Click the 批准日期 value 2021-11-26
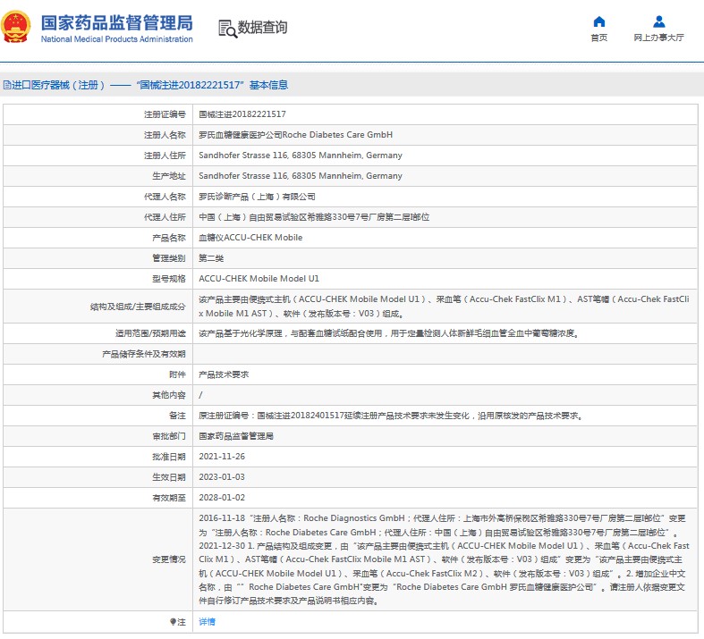Viewport: 704px width, 639px height. click(221, 457)
